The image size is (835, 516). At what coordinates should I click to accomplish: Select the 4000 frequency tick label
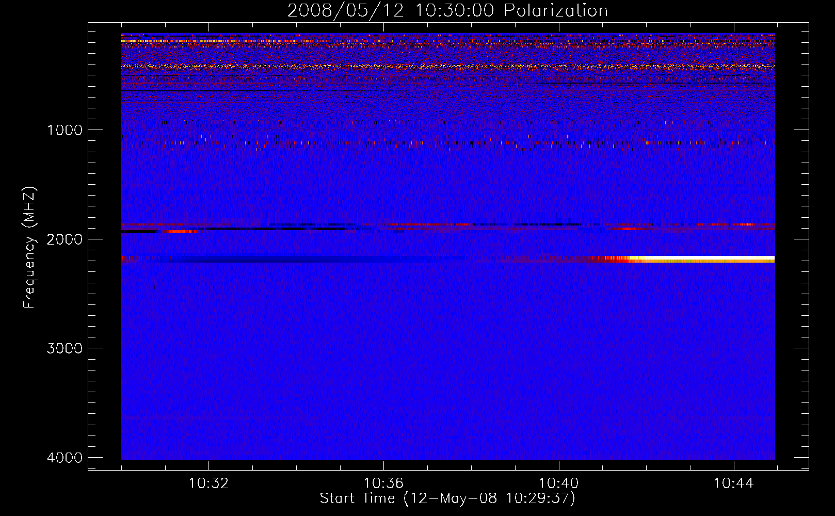pos(65,458)
